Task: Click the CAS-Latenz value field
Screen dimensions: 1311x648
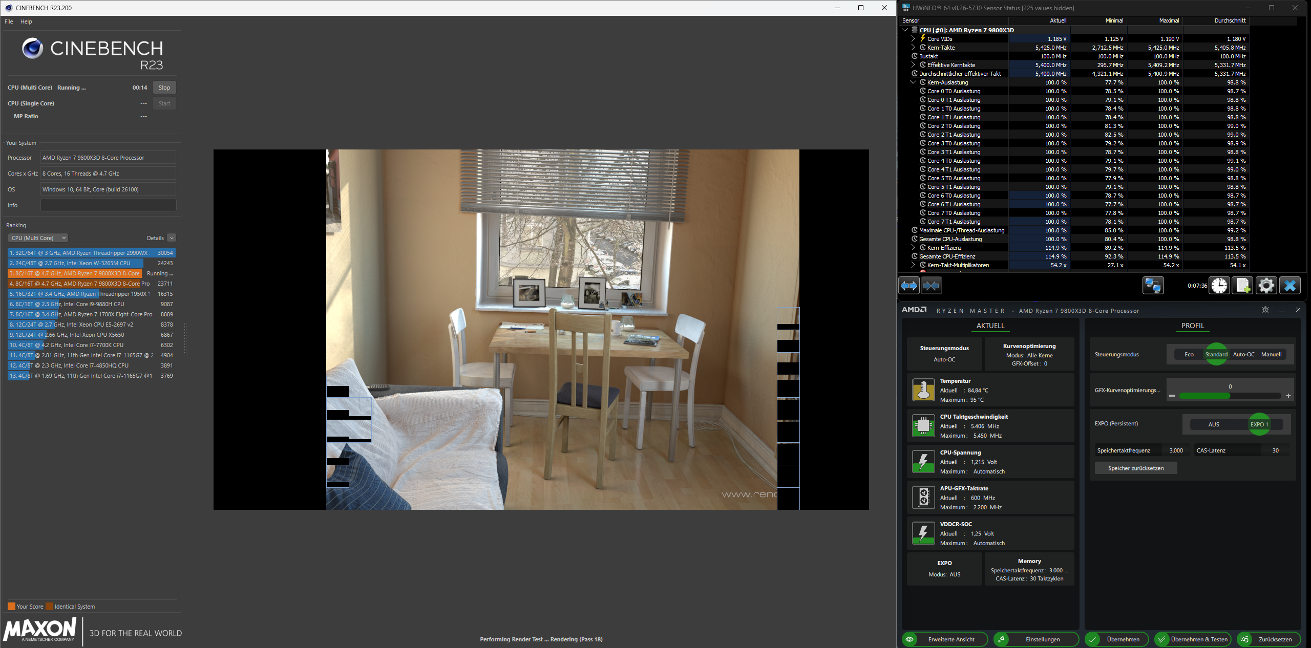Action: click(1275, 450)
